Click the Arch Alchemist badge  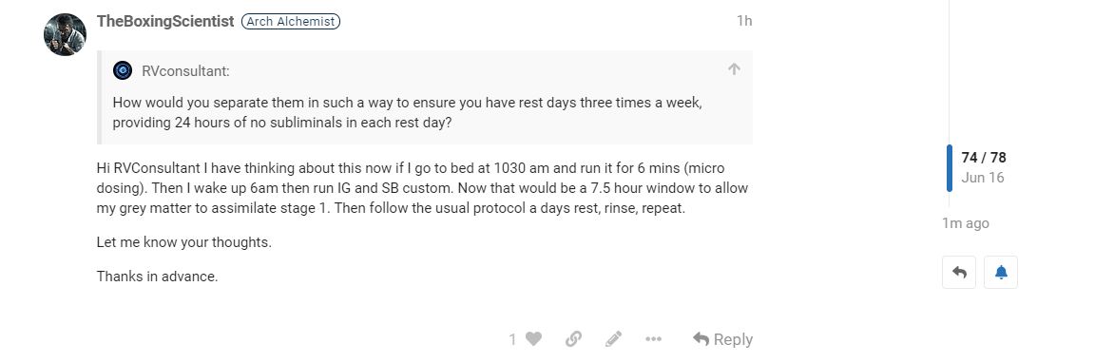point(291,21)
